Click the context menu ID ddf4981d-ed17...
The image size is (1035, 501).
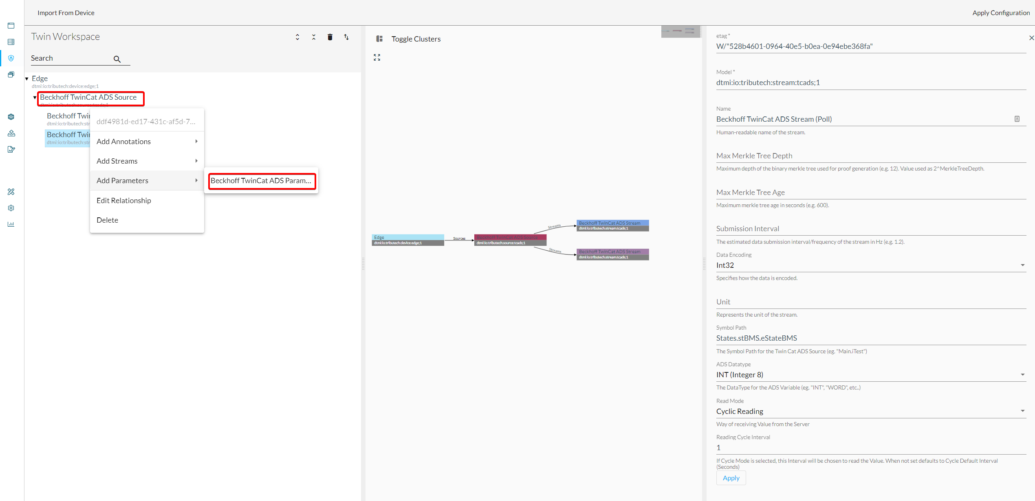tap(146, 121)
